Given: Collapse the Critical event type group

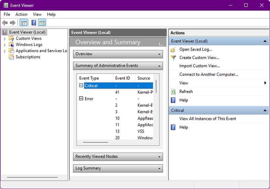Looking at the screenshot, I should (81, 86).
